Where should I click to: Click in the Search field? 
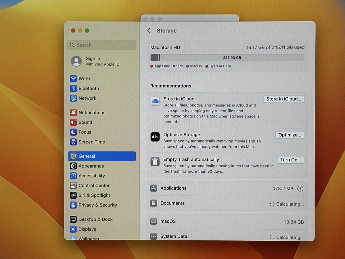[x=102, y=45]
